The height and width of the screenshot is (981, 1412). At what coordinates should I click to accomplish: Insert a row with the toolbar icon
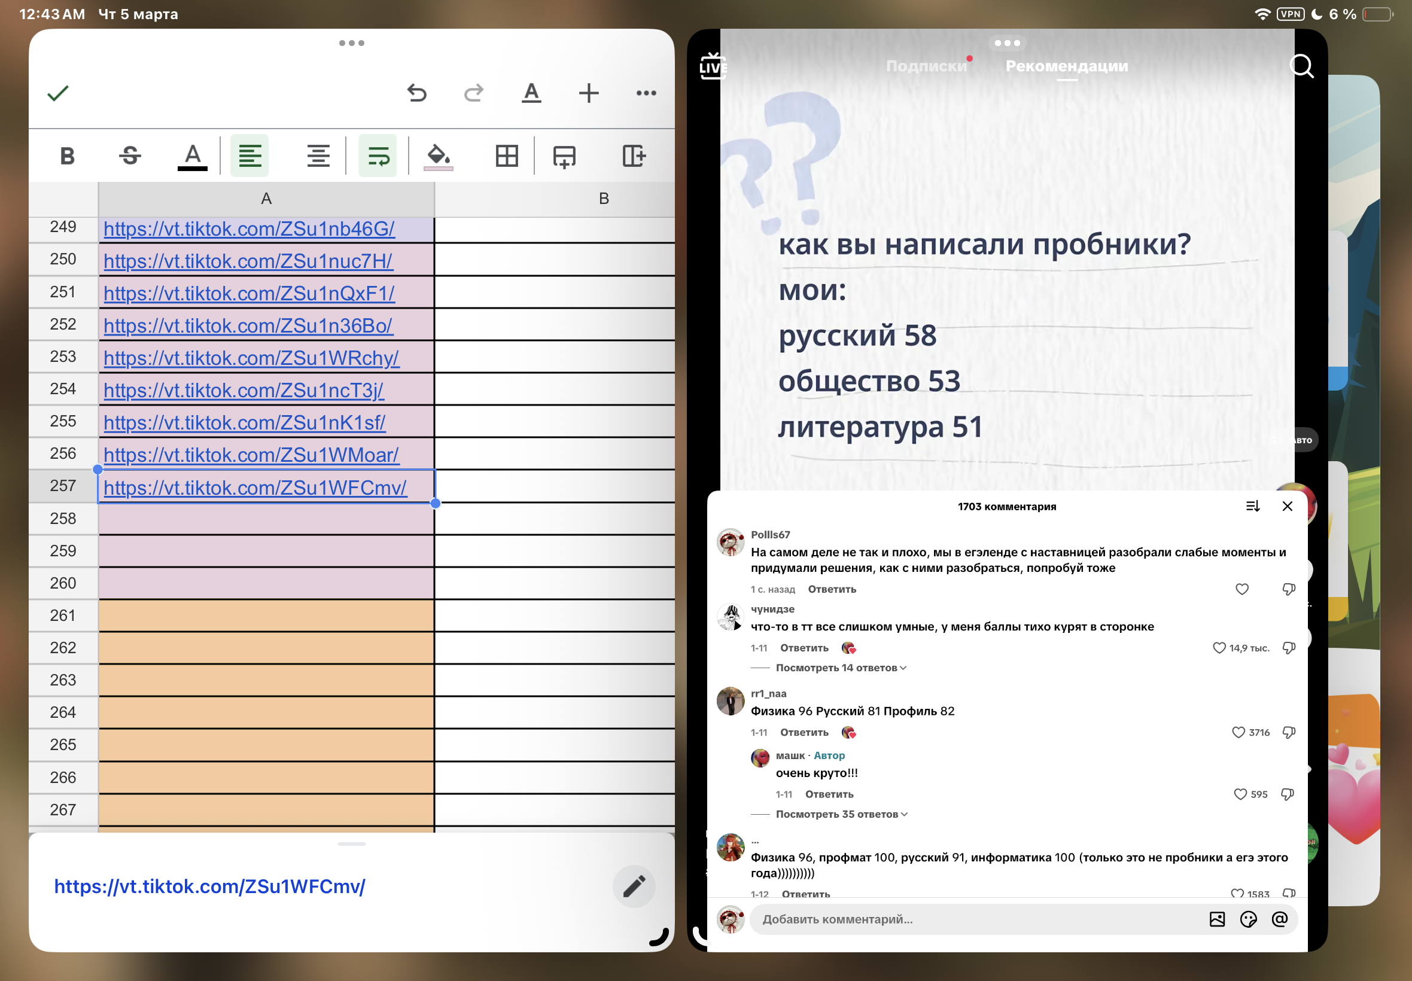coord(564,156)
